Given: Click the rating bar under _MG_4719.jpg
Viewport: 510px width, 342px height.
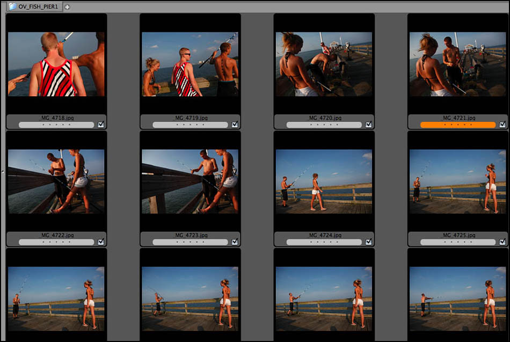Looking at the screenshot, I should click(190, 125).
